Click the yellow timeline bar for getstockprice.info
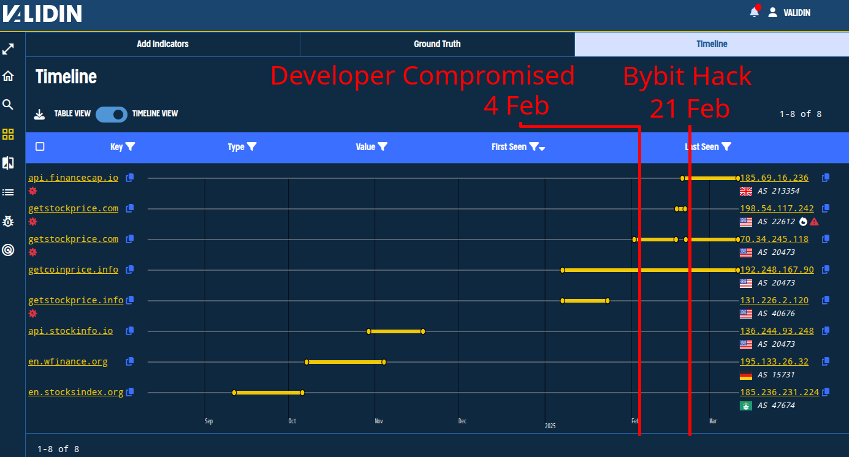 pos(585,301)
